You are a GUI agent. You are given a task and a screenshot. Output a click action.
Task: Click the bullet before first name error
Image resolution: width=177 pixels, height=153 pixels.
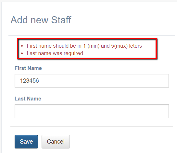point(22,46)
